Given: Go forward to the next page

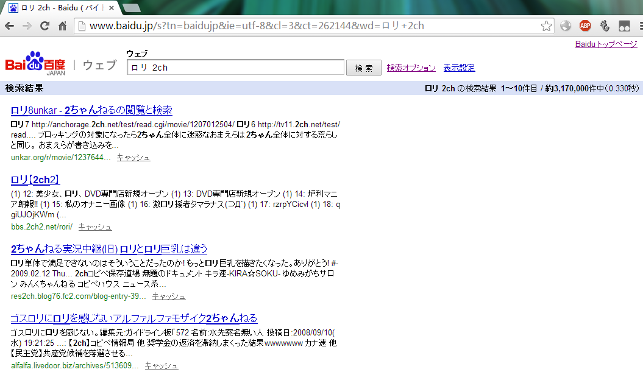Looking at the screenshot, I should point(27,26).
